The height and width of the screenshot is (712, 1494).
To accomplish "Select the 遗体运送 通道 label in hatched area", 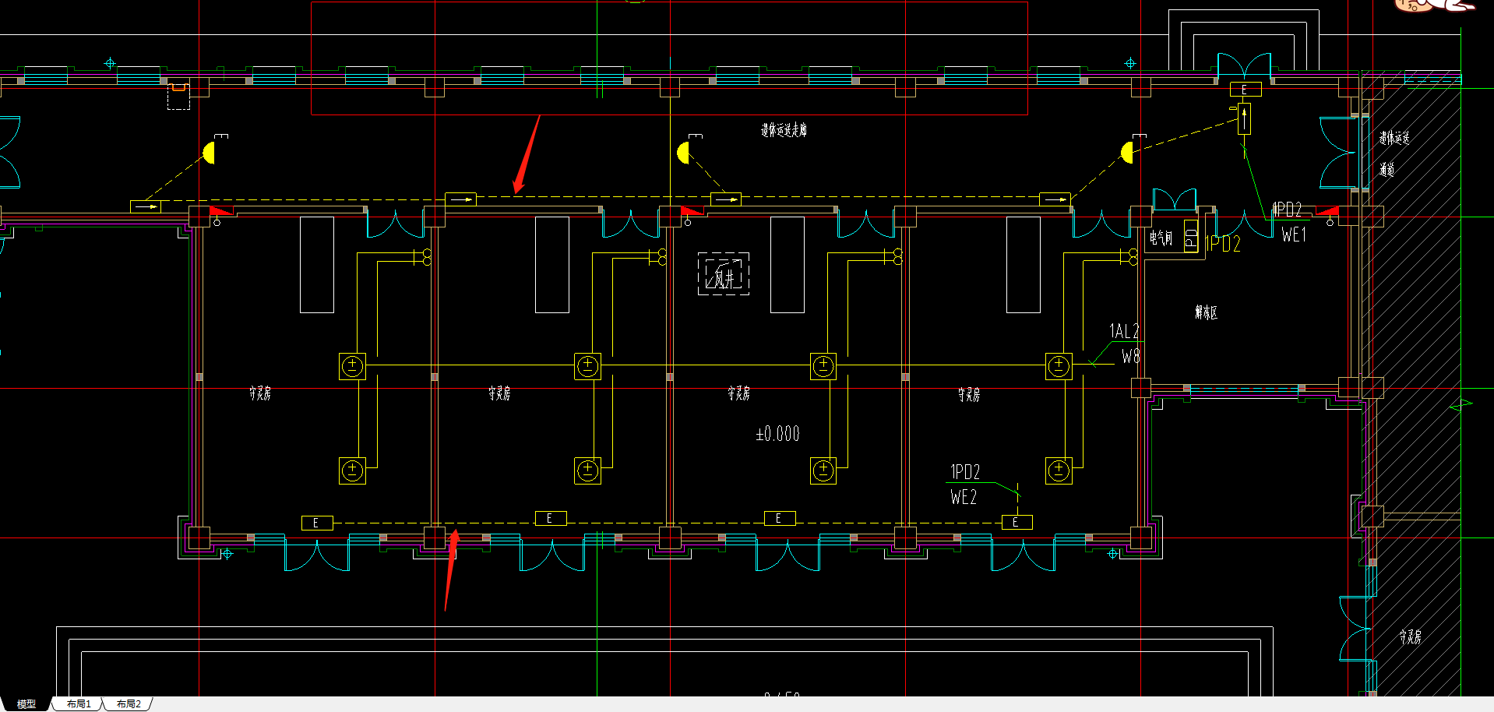I will pyautogui.click(x=1394, y=153).
